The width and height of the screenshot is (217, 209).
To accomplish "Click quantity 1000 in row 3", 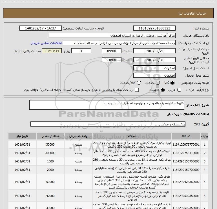I will [x=50, y=161].
